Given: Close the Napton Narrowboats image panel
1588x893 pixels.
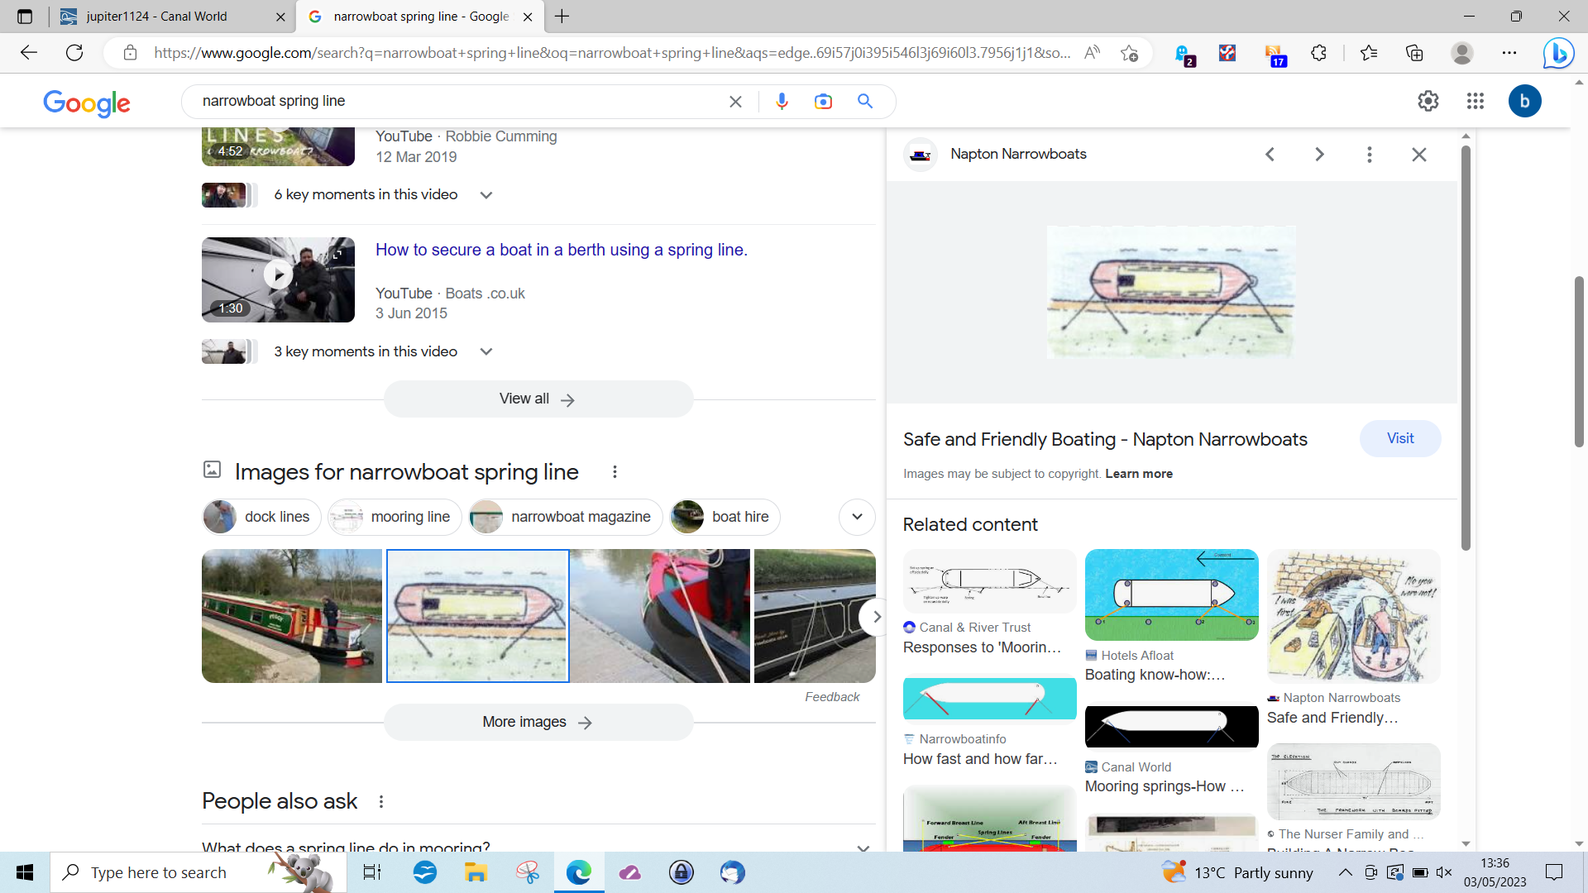Looking at the screenshot, I should coord(1419,155).
